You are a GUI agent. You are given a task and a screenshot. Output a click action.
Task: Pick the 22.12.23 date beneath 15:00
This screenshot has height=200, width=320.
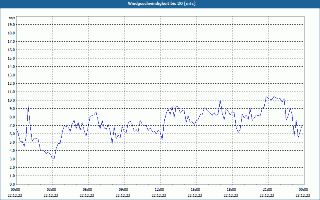195,195
